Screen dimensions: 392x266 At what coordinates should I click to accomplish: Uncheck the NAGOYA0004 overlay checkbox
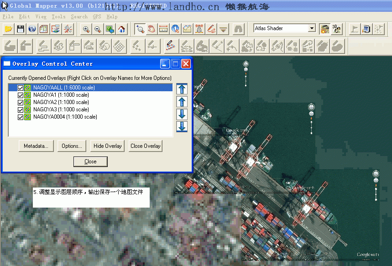click(21, 117)
